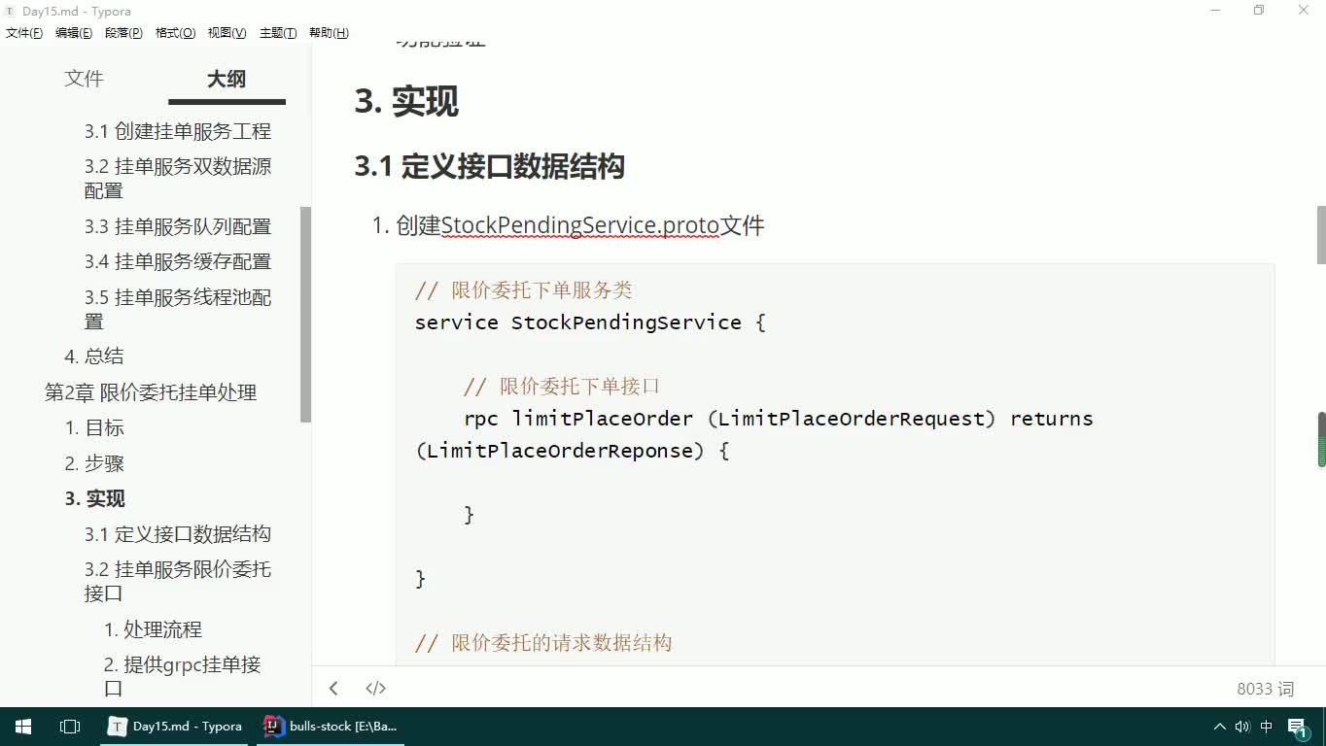1326x746 pixels.
Task: Restore down the Typora window
Action: (1259, 10)
